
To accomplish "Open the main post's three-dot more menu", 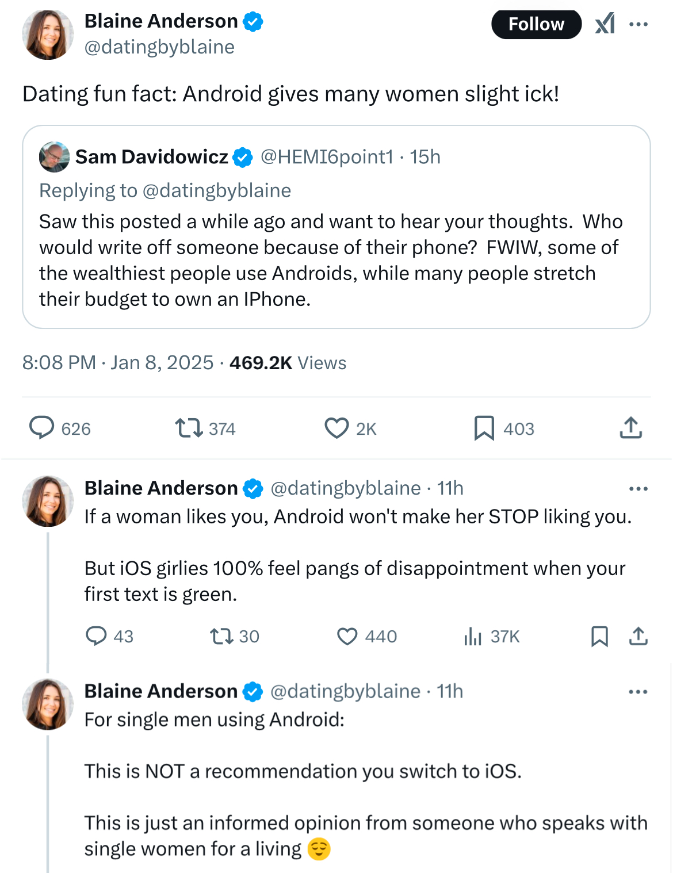I will pos(638,24).
